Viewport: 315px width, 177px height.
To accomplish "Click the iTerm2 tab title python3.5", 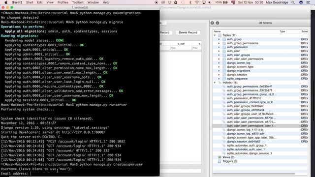I will [x=80, y=8].
